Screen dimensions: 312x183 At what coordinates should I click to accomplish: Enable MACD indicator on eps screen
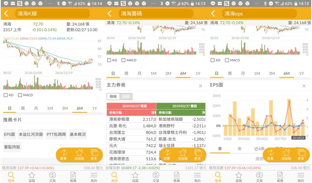point(227,60)
